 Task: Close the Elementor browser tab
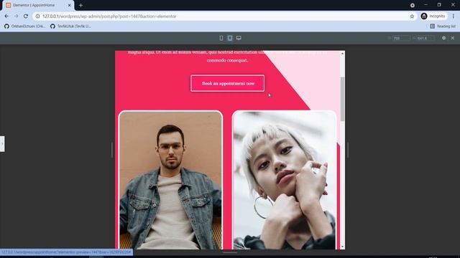70,5
